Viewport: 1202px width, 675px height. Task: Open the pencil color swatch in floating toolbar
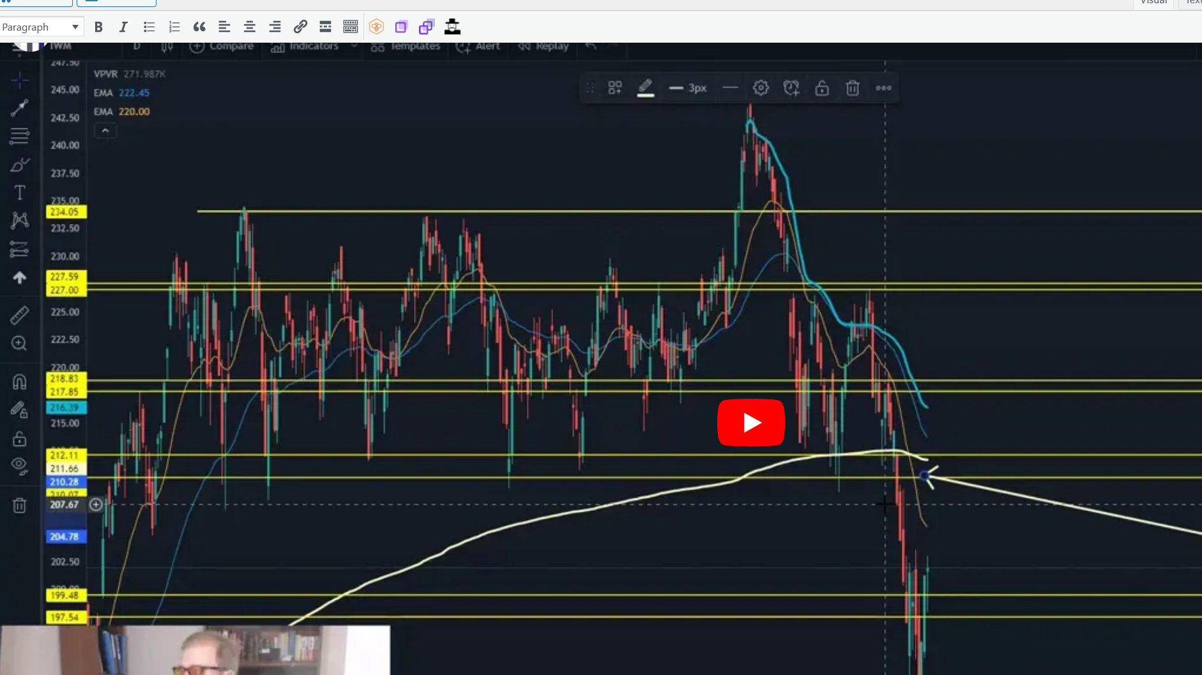[646, 87]
